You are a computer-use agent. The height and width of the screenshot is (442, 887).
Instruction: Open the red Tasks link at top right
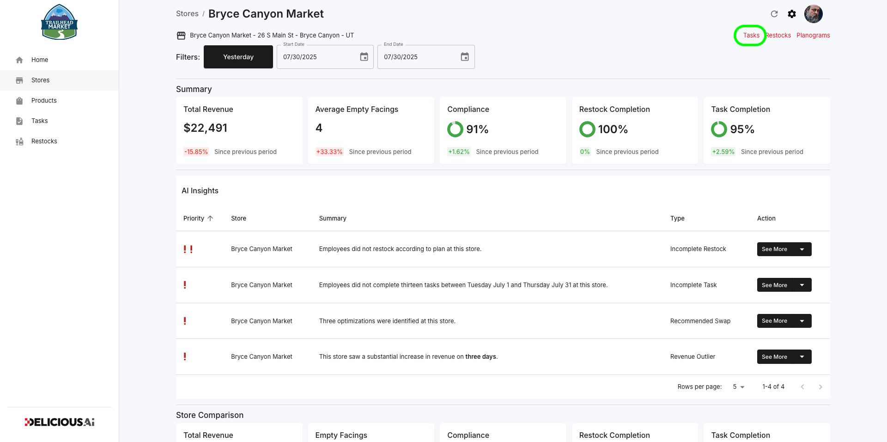tap(751, 35)
